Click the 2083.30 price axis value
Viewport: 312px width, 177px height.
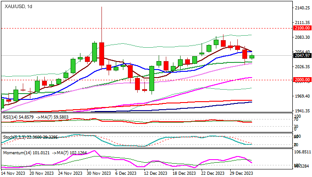[302, 37]
